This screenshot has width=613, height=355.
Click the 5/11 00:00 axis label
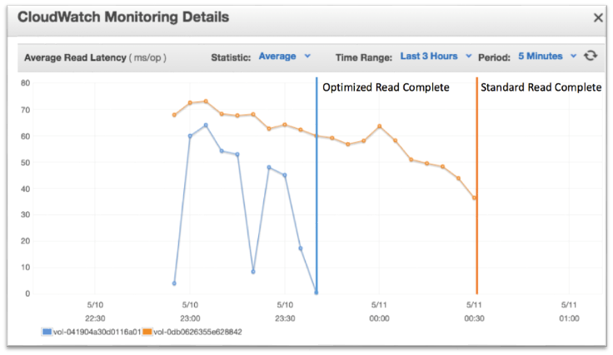tap(379, 312)
